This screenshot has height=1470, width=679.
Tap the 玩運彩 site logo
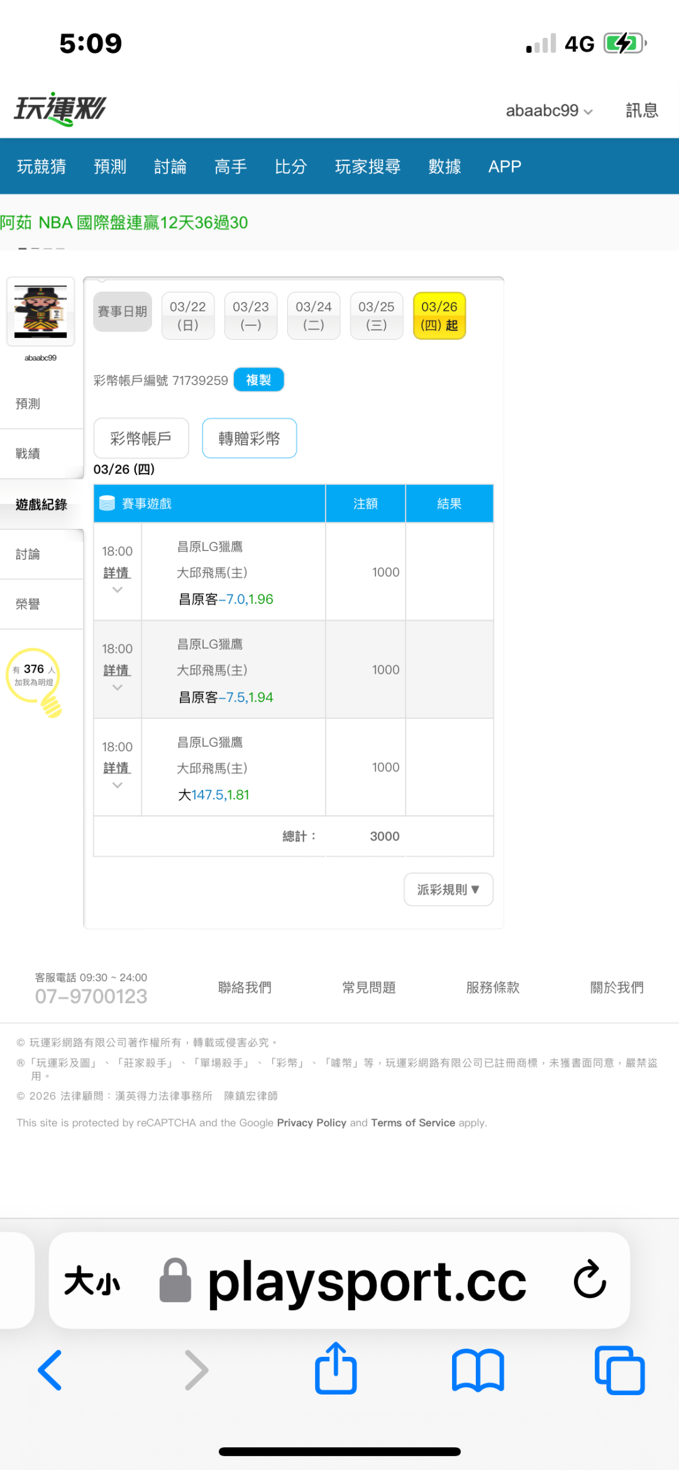click(x=60, y=109)
